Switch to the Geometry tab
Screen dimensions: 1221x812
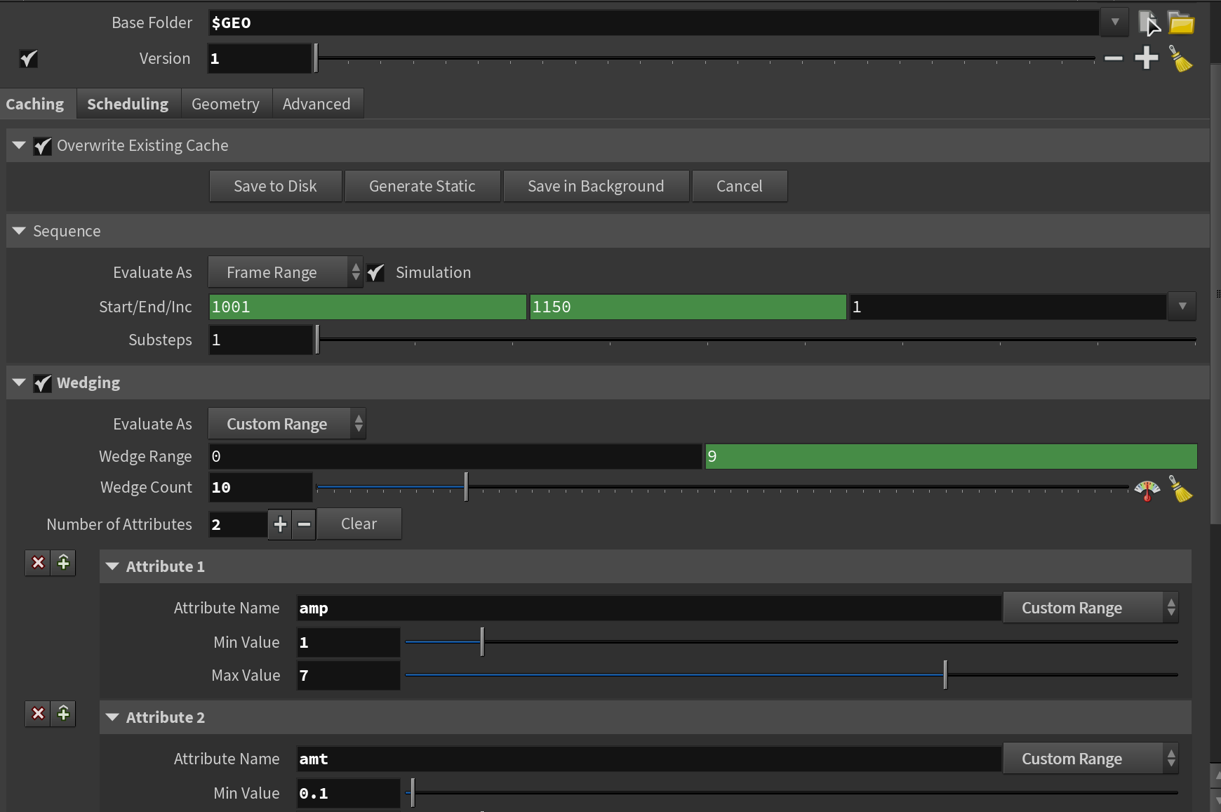(226, 104)
